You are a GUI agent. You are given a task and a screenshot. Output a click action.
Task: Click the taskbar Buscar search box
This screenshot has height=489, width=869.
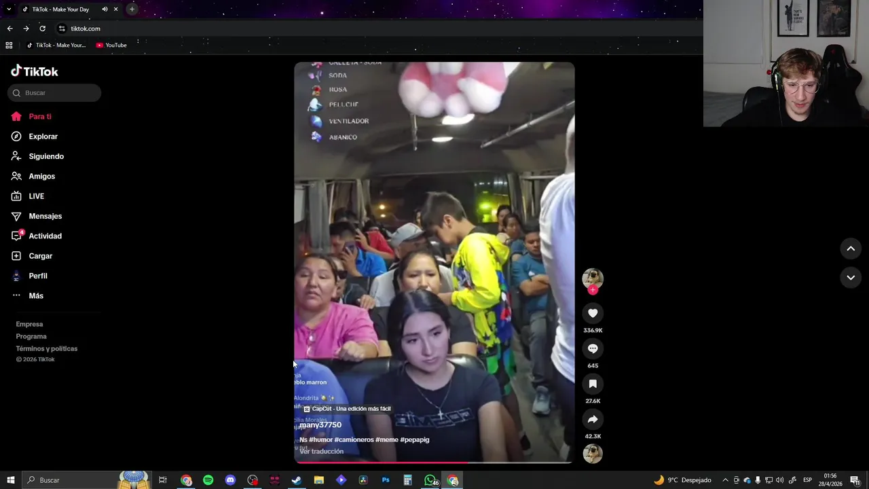(87, 480)
